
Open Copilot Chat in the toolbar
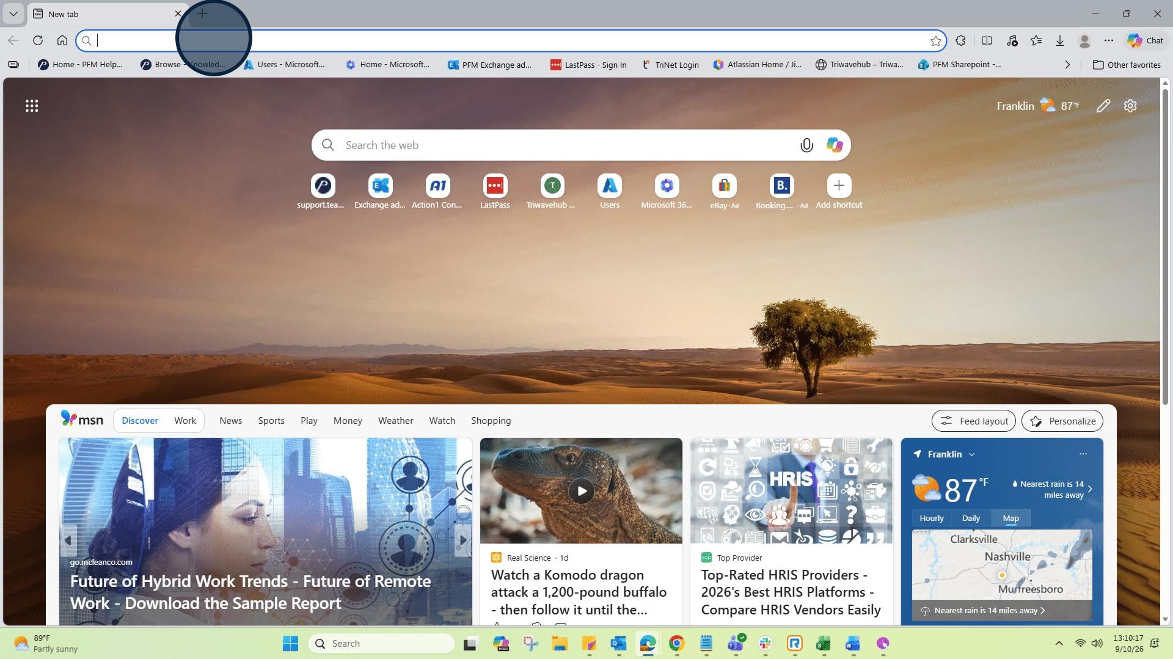pyautogui.click(x=1146, y=40)
